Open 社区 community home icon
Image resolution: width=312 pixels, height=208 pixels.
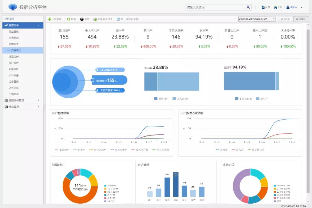click(x=276, y=7)
